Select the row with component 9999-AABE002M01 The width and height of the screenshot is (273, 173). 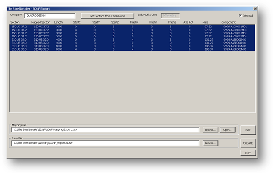132,46
